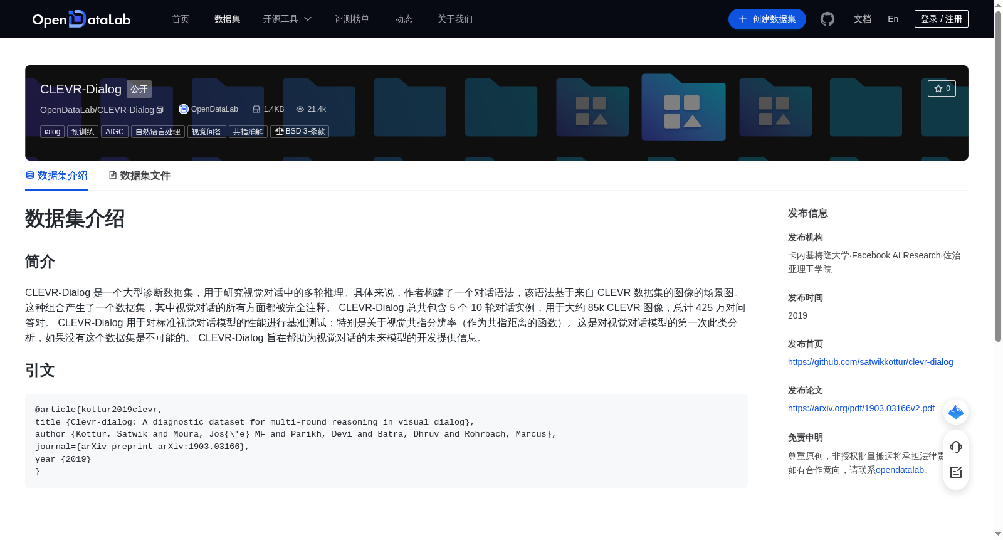
Task: Click the plus icon on 创建数据集
Action: [x=743, y=19]
